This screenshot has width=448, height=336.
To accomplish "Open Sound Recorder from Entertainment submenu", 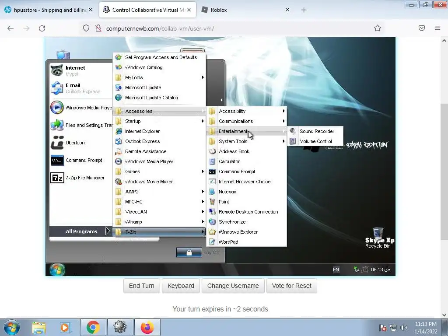I will click(x=315, y=131).
